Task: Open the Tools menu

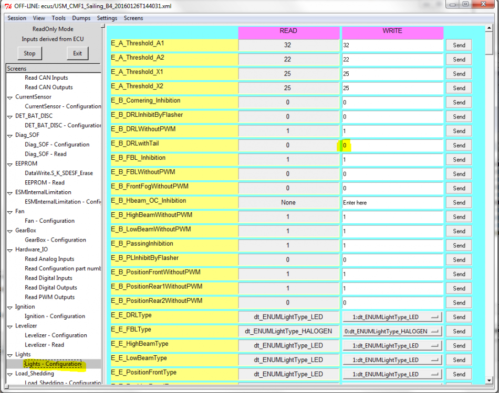Action: [58, 18]
